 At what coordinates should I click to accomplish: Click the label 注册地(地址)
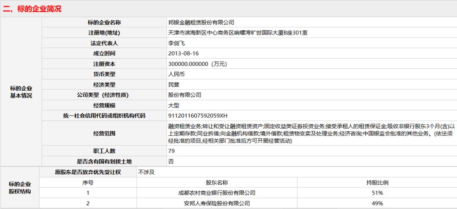tap(104, 33)
